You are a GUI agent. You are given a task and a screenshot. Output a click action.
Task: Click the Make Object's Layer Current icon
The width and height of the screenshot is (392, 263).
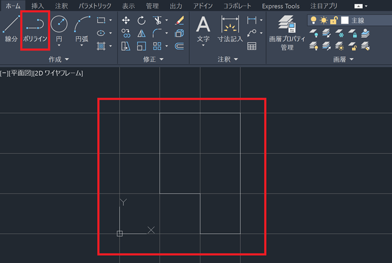(x=365, y=33)
